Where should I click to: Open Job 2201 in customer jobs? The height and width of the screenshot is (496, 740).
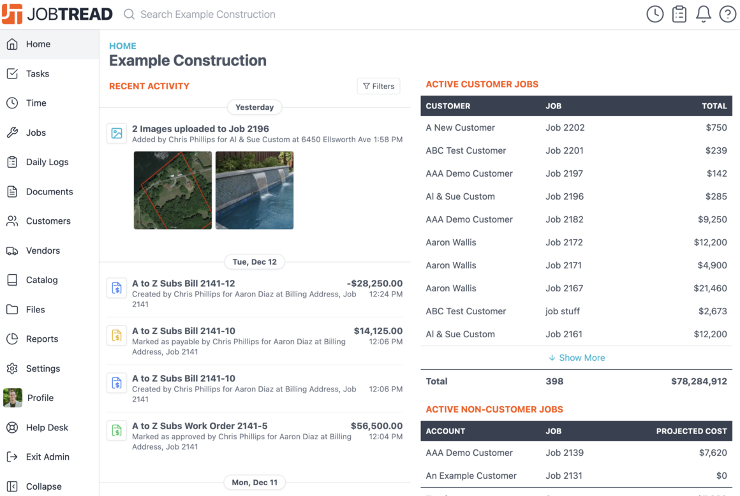pos(565,150)
